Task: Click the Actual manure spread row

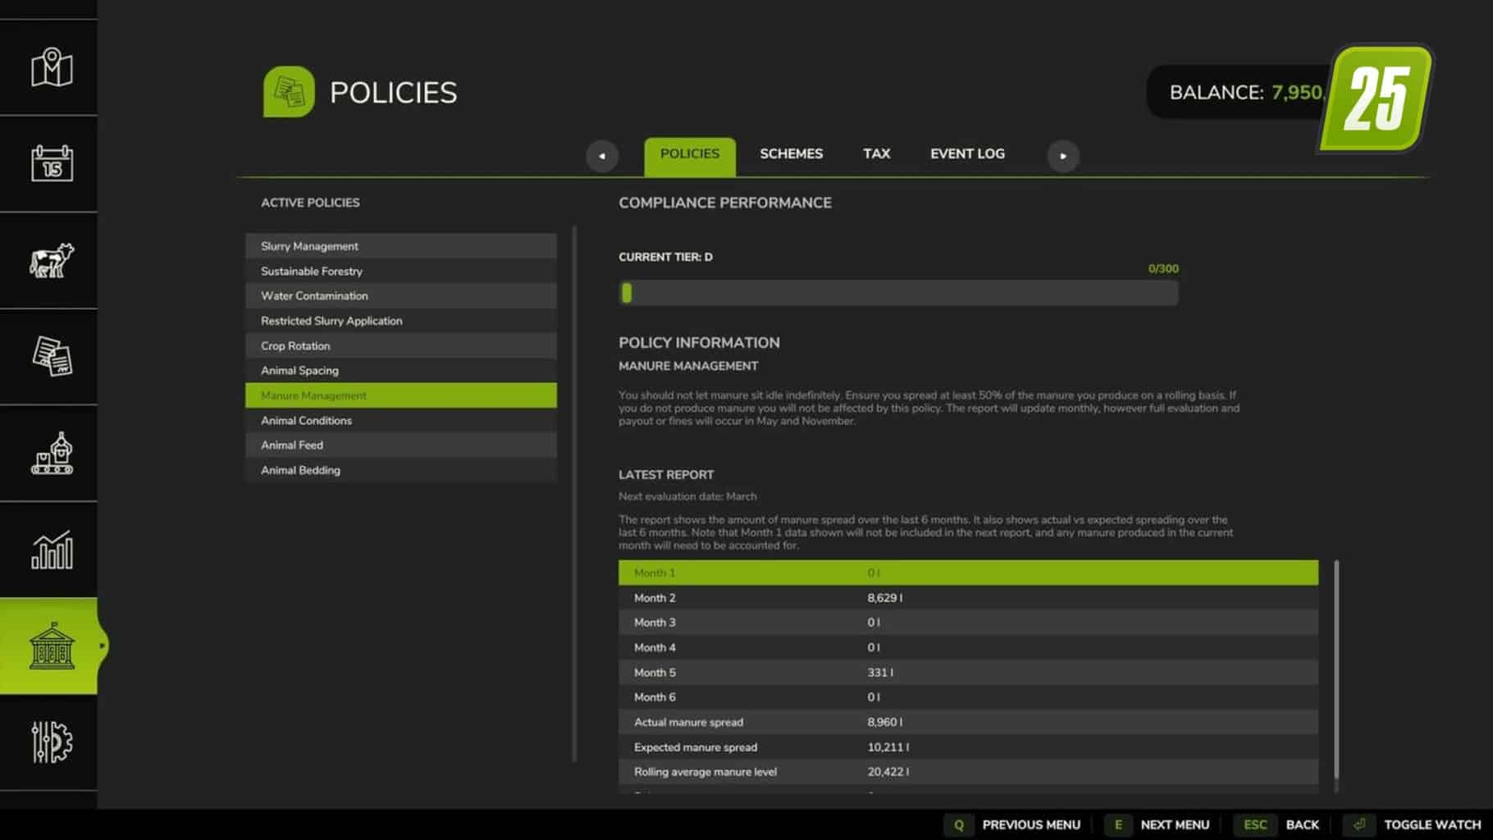Action: tap(968, 722)
